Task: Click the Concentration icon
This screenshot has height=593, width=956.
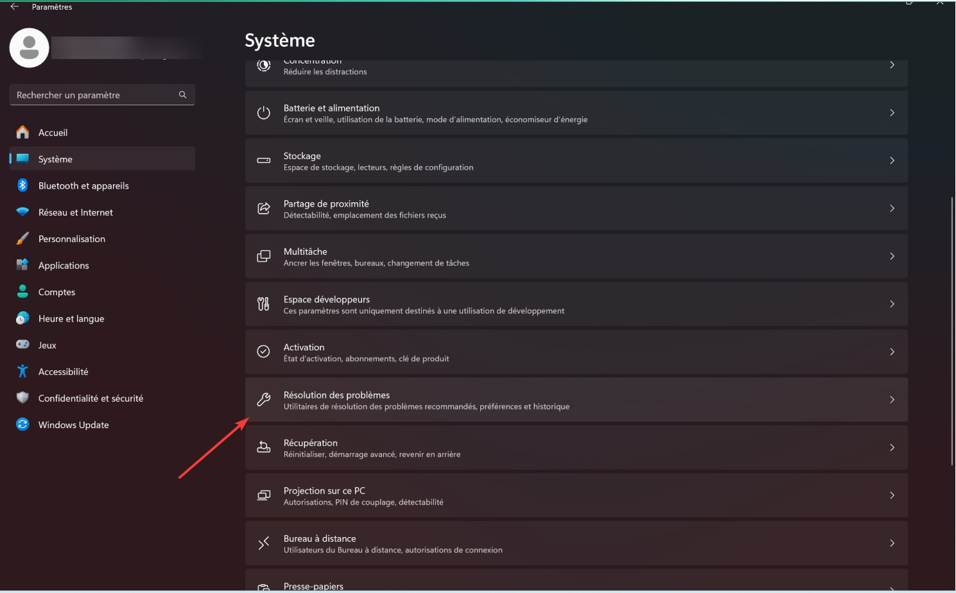Action: [x=264, y=65]
